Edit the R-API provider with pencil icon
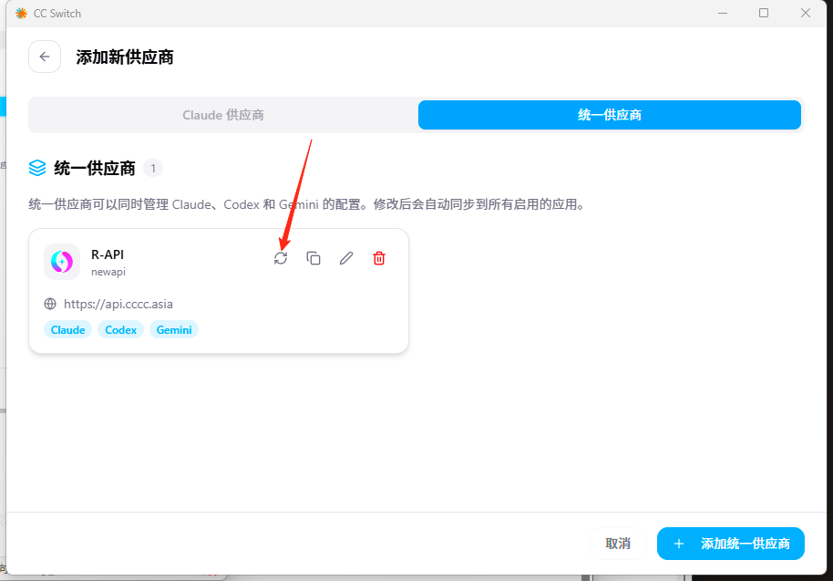The width and height of the screenshot is (833, 581). point(346,258)
